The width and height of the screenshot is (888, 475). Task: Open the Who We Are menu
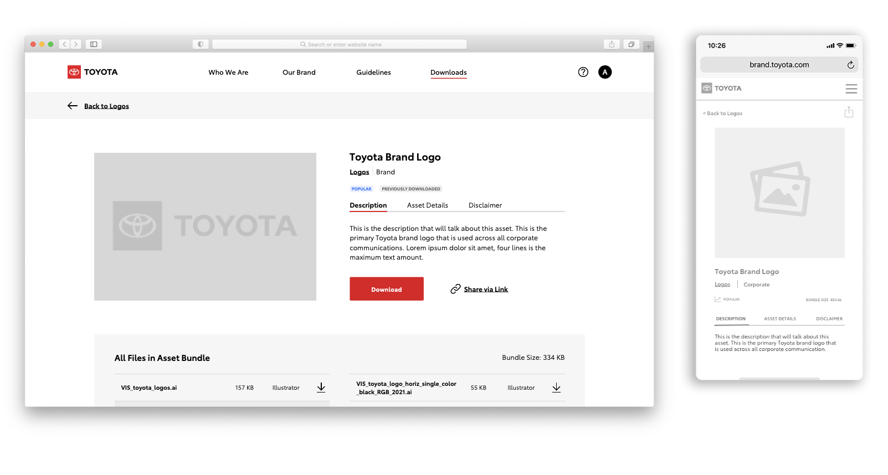pos(228,73)
